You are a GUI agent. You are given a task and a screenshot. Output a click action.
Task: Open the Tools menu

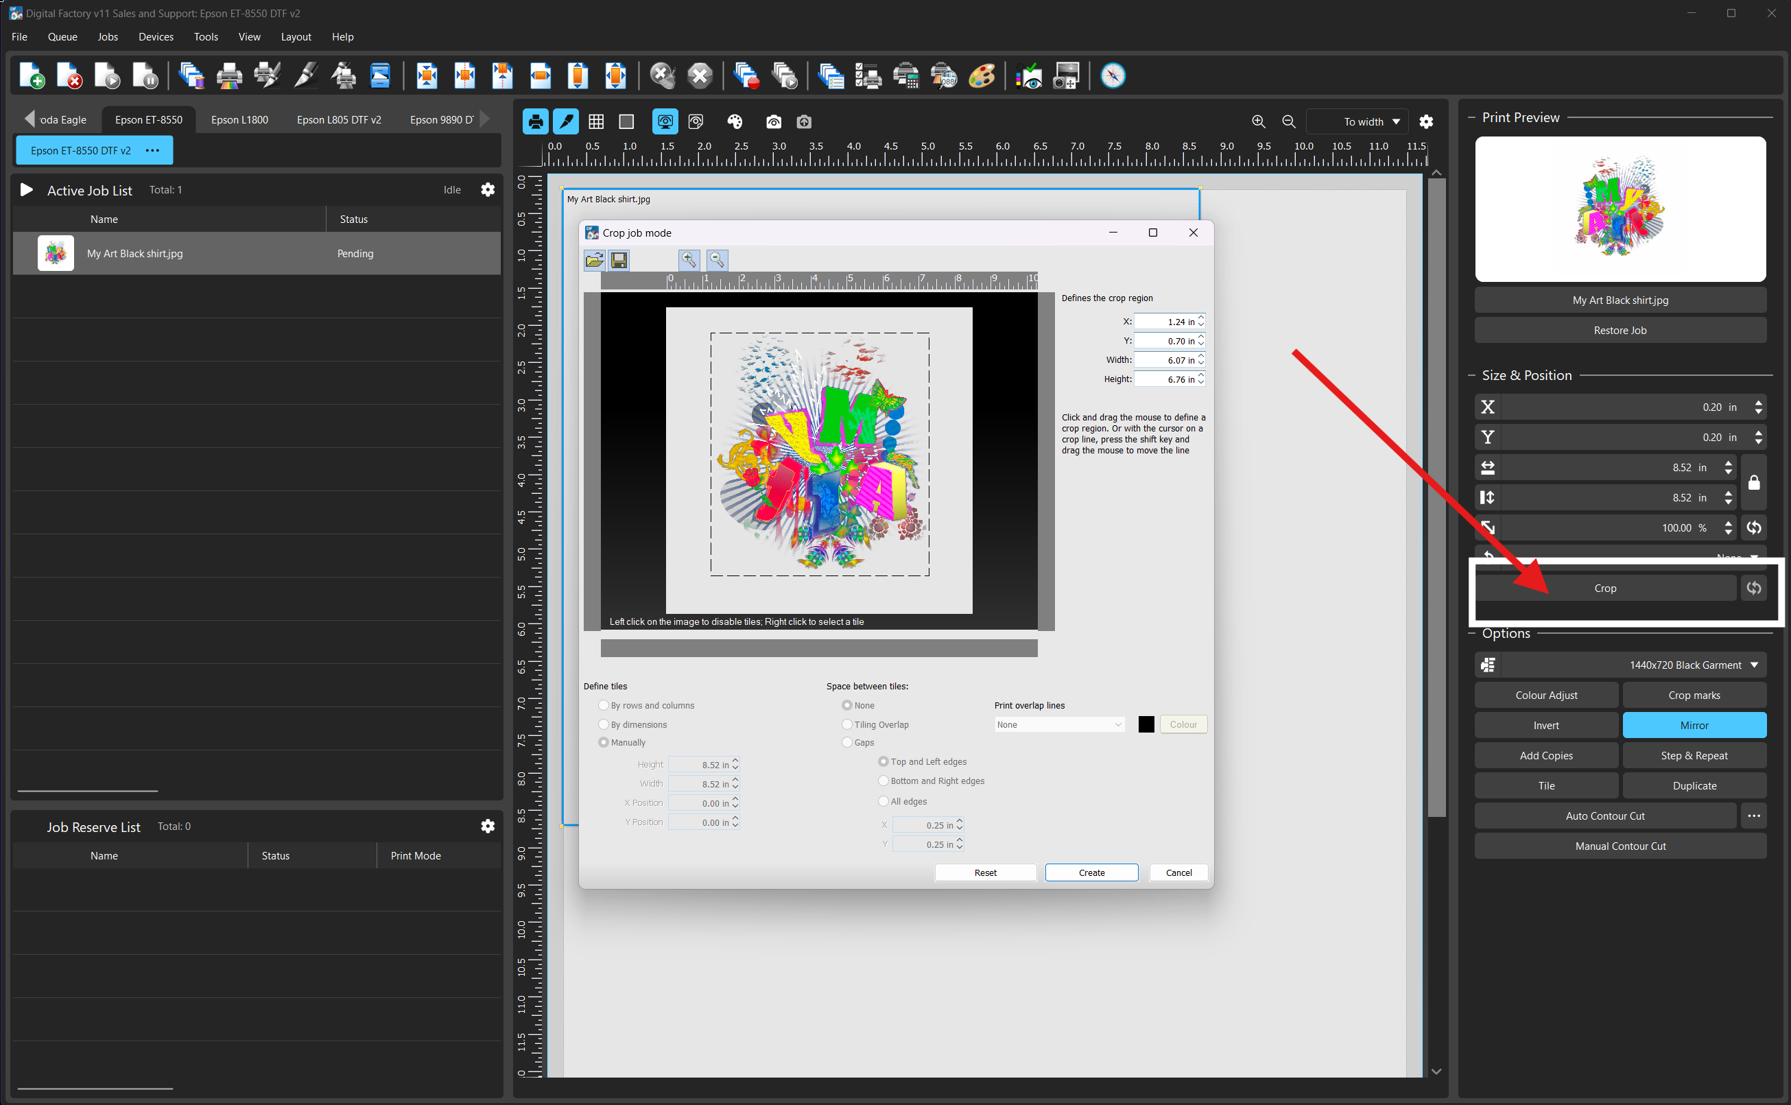[x=206, y=36]
